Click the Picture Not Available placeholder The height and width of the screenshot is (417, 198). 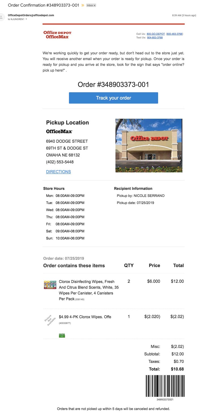pyautogui.click(x=50, y=320)
